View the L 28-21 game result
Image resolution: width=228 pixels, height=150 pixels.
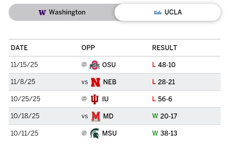164,82
